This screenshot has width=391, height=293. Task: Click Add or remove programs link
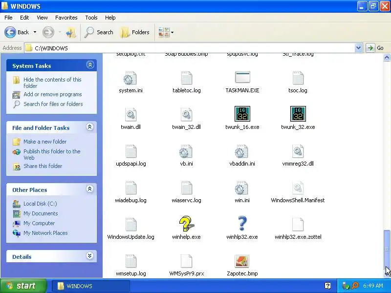[53, 94]
